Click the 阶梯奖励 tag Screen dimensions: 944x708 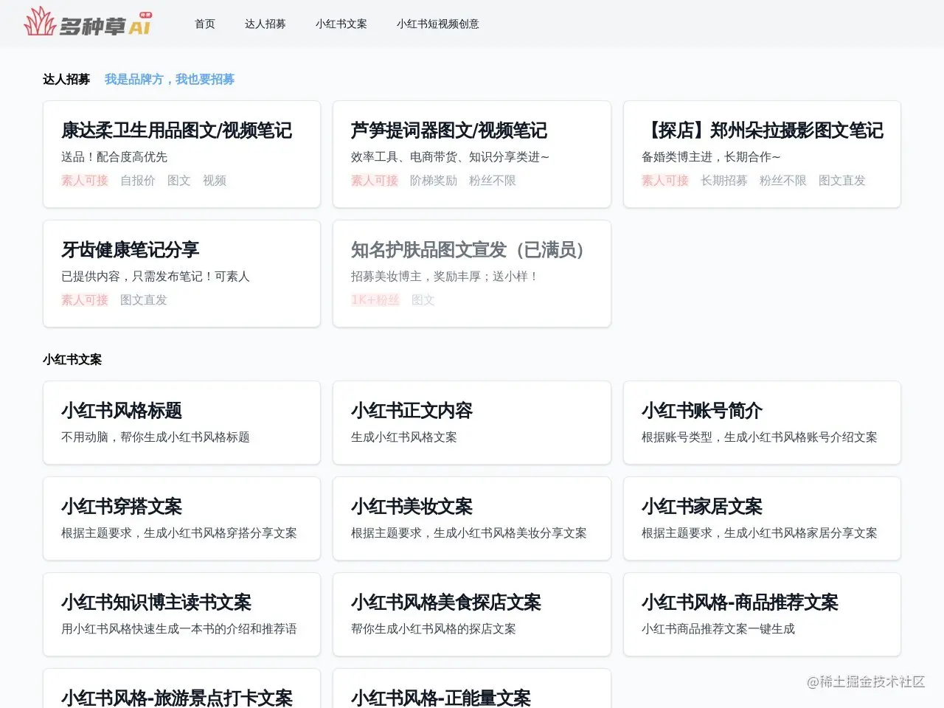coord(434,181)
